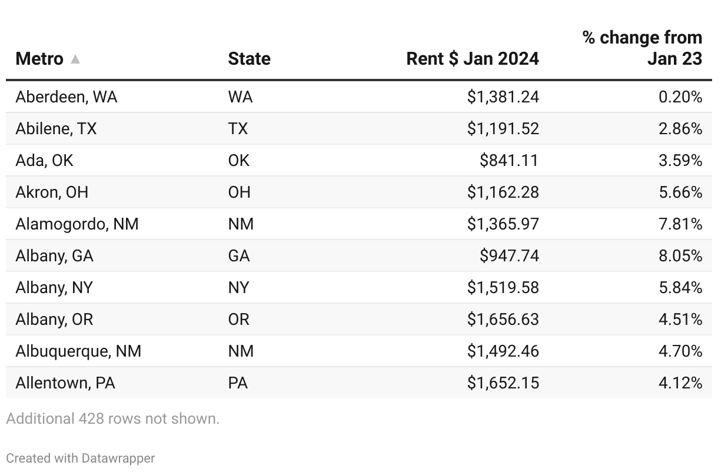Select the Albuquerque, NM metro cell
This screenshot has width=718, height=472.
(78, 351)
